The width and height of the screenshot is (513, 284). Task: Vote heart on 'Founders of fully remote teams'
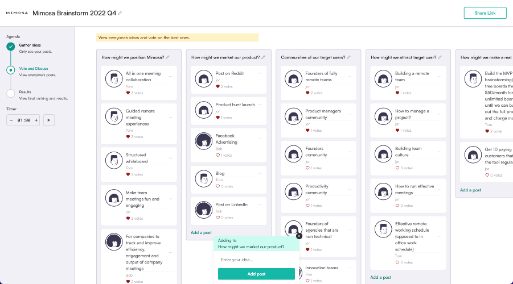point(307,93)
